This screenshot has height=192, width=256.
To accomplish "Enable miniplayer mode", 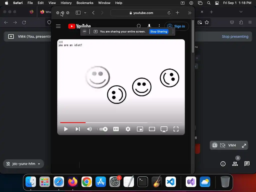I will [x=140, y=129].
